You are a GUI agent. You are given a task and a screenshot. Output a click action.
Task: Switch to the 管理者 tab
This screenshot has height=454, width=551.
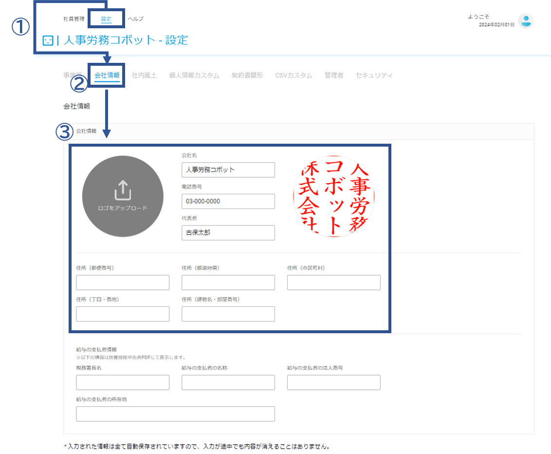point(334,75)
